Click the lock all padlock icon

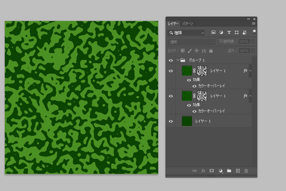pyautogui.click(x=211, y=51)
